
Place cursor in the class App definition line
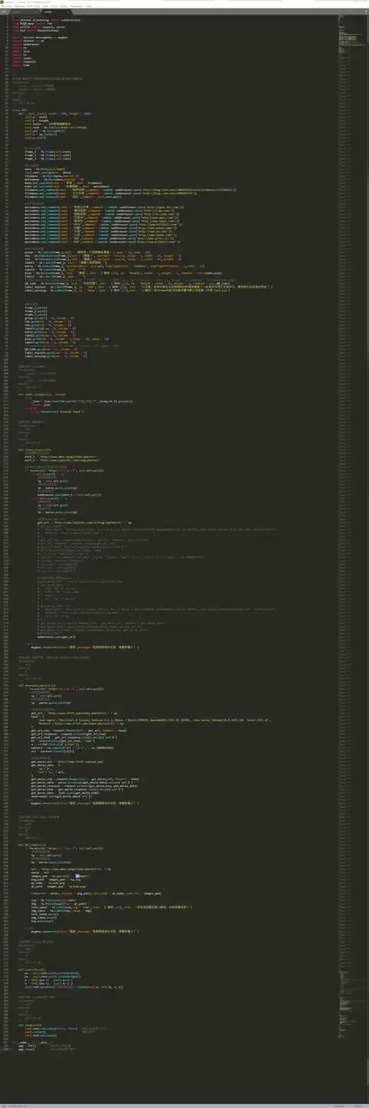18,110
